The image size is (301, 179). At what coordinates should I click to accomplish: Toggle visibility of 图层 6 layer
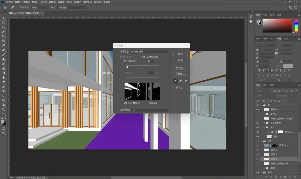[258, 150]
